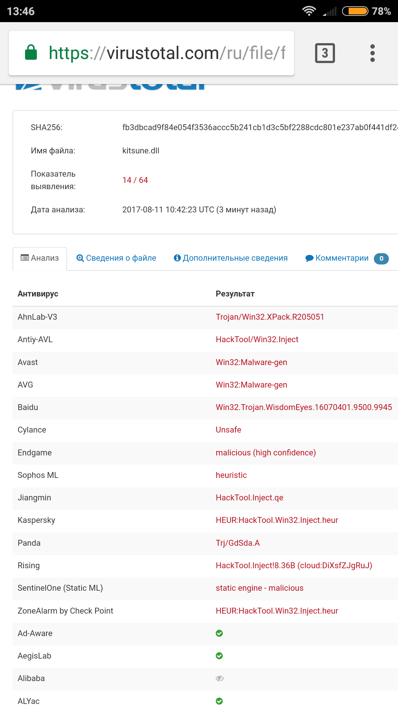The height and width of the screenshot is (708, 398).
Task: Tap the comments count badge showing 0
Action: pos(381,258)
